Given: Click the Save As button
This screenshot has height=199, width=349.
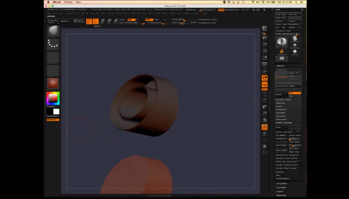Looking at the screenshot, I should [x=295, y=14].
